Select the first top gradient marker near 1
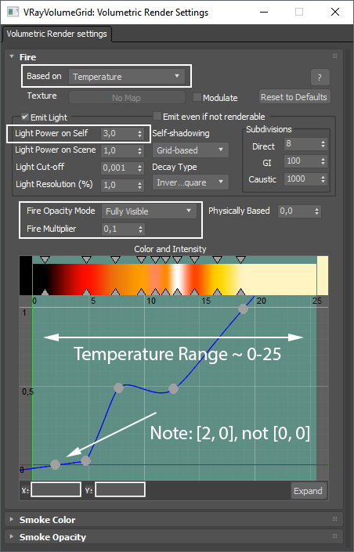This screenshot has width=354, height=552. point(45,260)
